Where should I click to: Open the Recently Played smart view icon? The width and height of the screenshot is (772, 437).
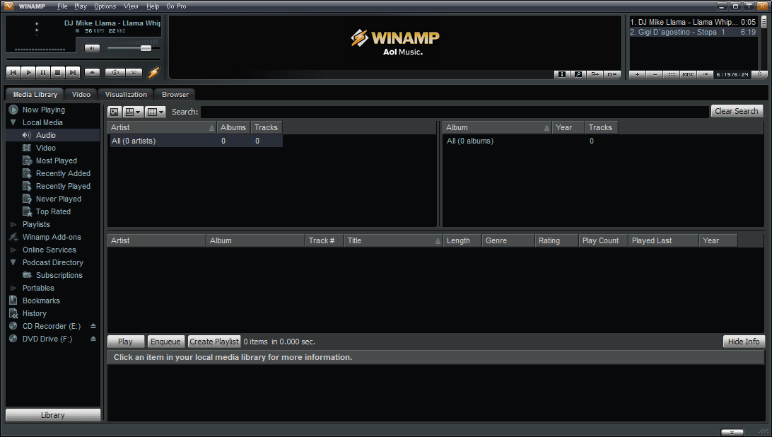coord(27,186)
